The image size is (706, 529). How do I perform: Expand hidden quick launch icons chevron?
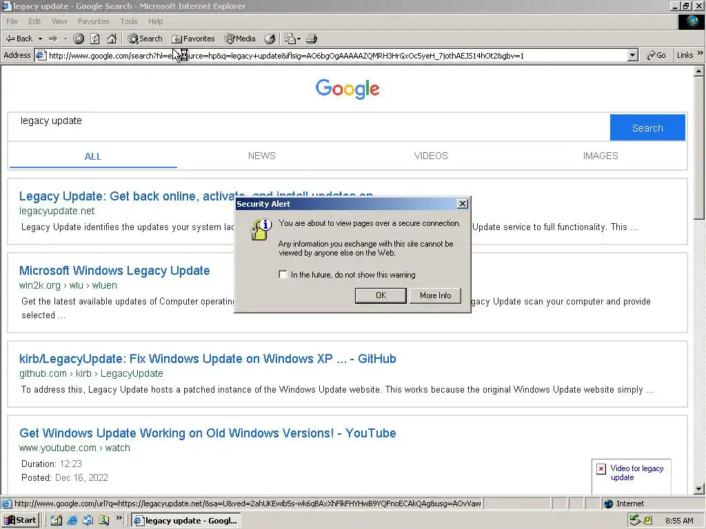pos(119,518)
